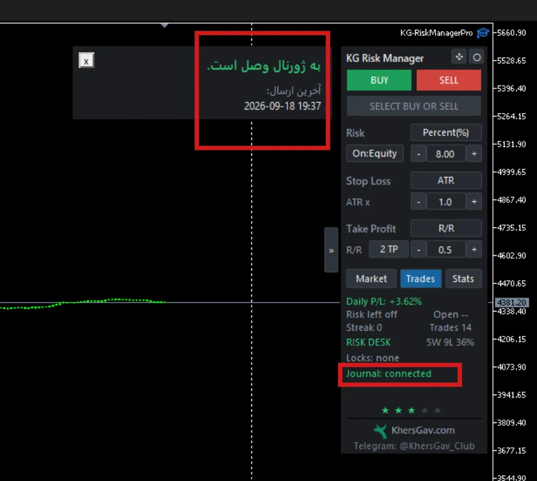Screen dimensions: 537x481
Task: Expand the side panel with the » handle
Action: [x=331, y=250]
